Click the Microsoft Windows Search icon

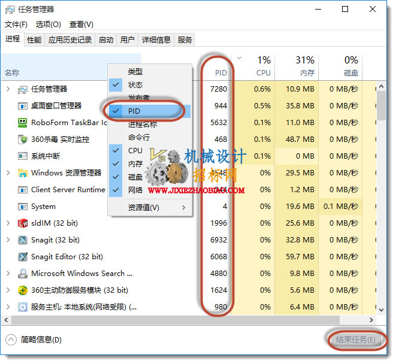tap(23, 274)
